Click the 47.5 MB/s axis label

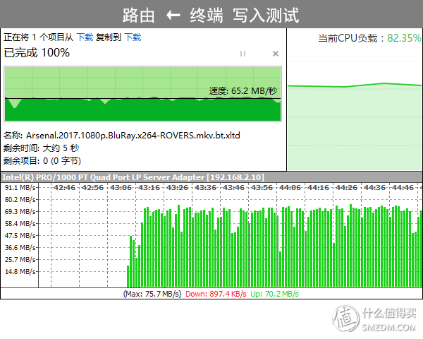[x=20, y=235]
